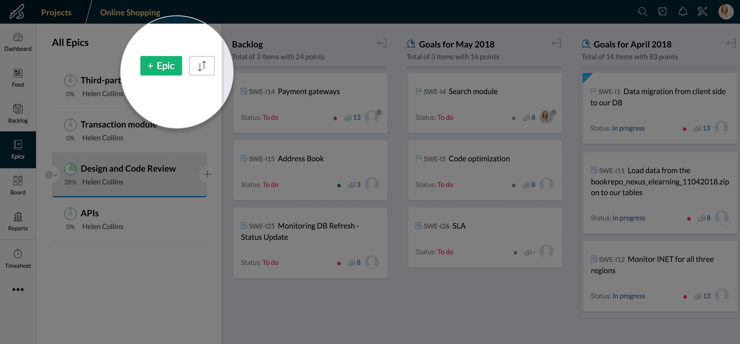Open the Feed sidebar item
This screenshot has width=740, height=344.
tap(18, 78)
